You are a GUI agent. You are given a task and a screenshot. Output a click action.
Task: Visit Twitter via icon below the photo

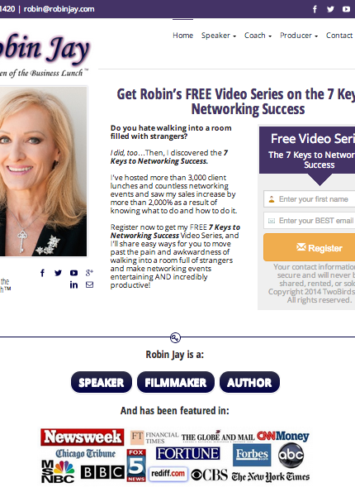[x=58, y=273]
